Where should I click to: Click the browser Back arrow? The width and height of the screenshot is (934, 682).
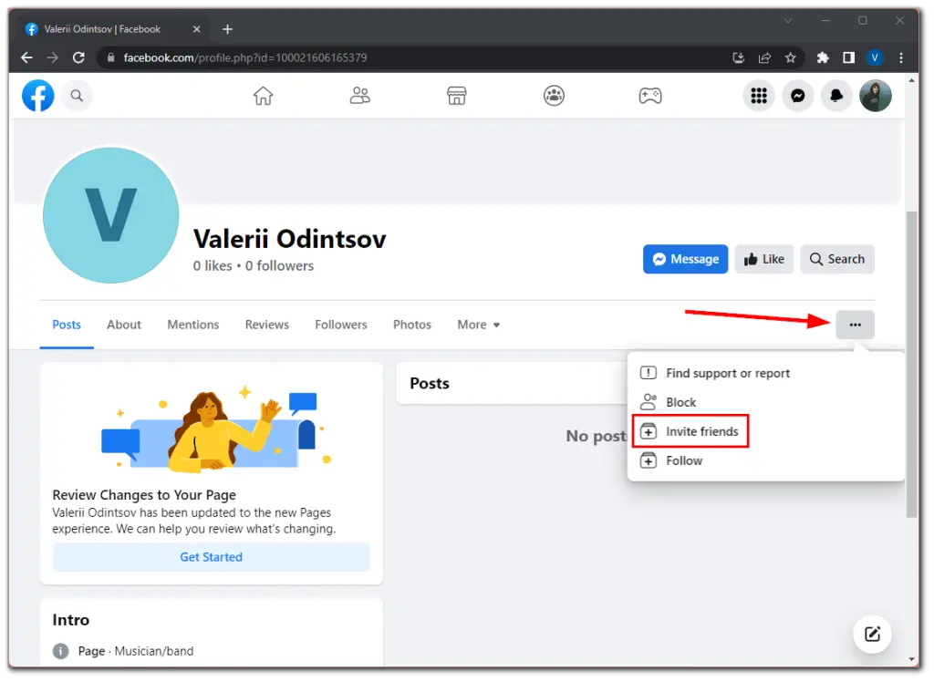point(26,57)
